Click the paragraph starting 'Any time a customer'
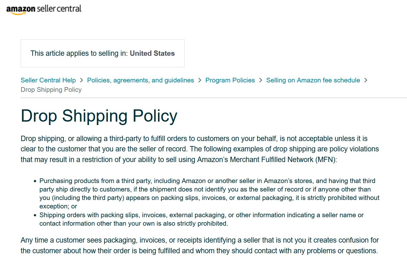This screenshot has height=257, width=407. (x=199, y=245)
